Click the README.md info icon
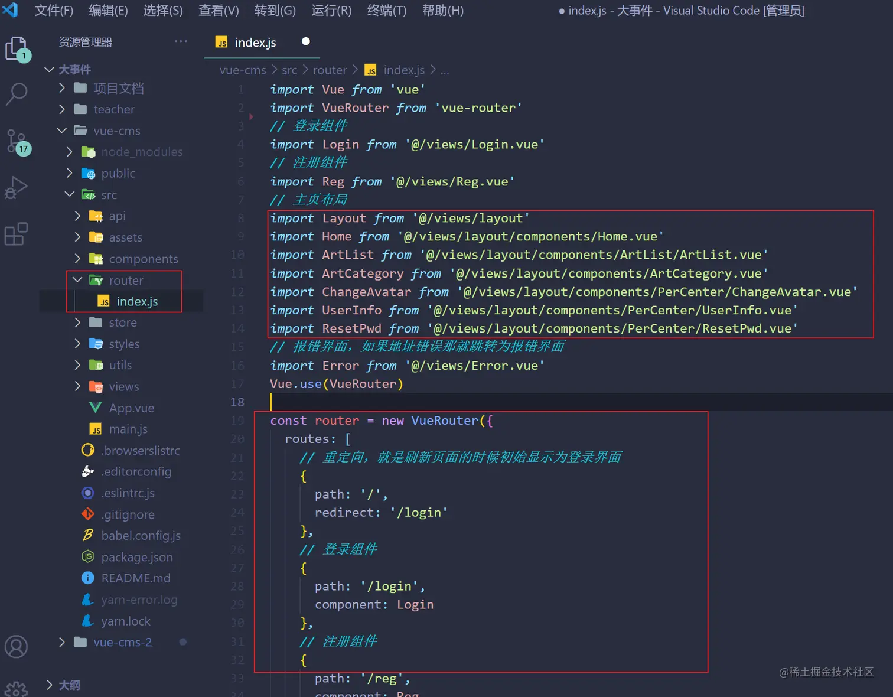 pyautogui.click(x=88, y=578)
